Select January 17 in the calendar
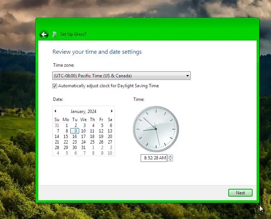Viewport: 271px width, 219px height. click(x=83, y=137)
